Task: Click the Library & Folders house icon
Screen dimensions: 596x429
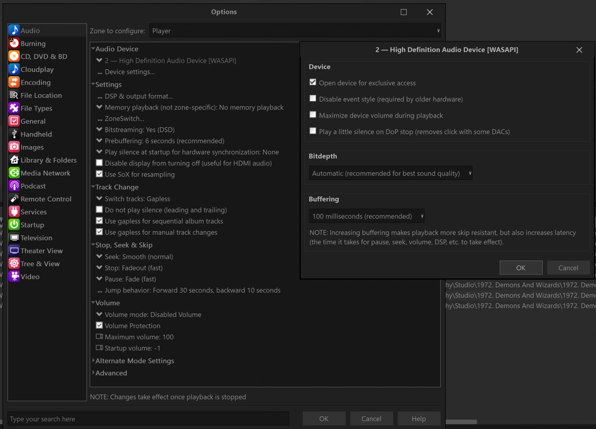Action: (14, 160)
